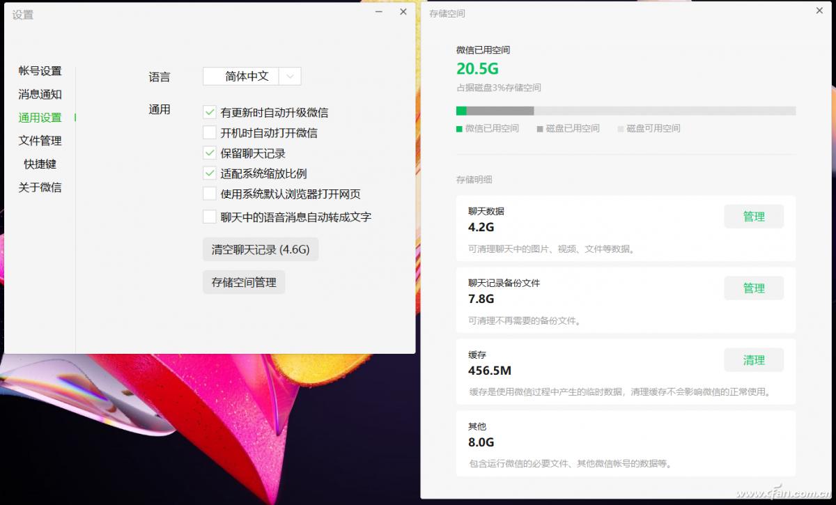Click the disk usage progress bar
The width and height of the screenshot is (836, 505).
(626, 110)
